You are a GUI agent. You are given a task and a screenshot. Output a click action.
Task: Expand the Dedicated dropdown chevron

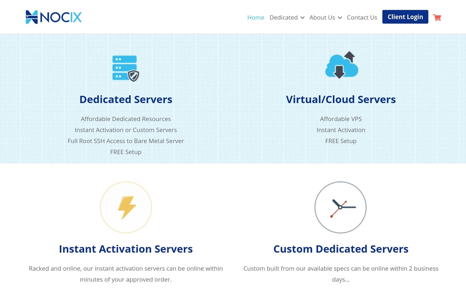pyautogui.click(x=302, y=18)
